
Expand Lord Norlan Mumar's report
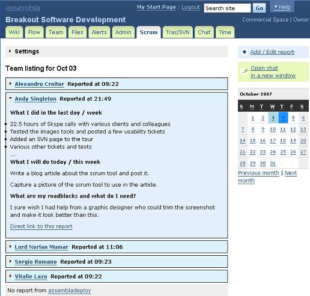click(10, 247)
